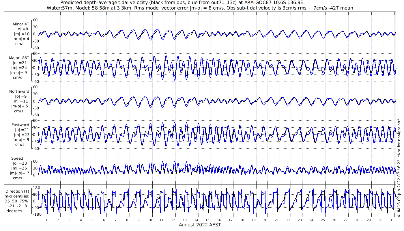Click the '25 50 75%' centile header

coord(16,201)
